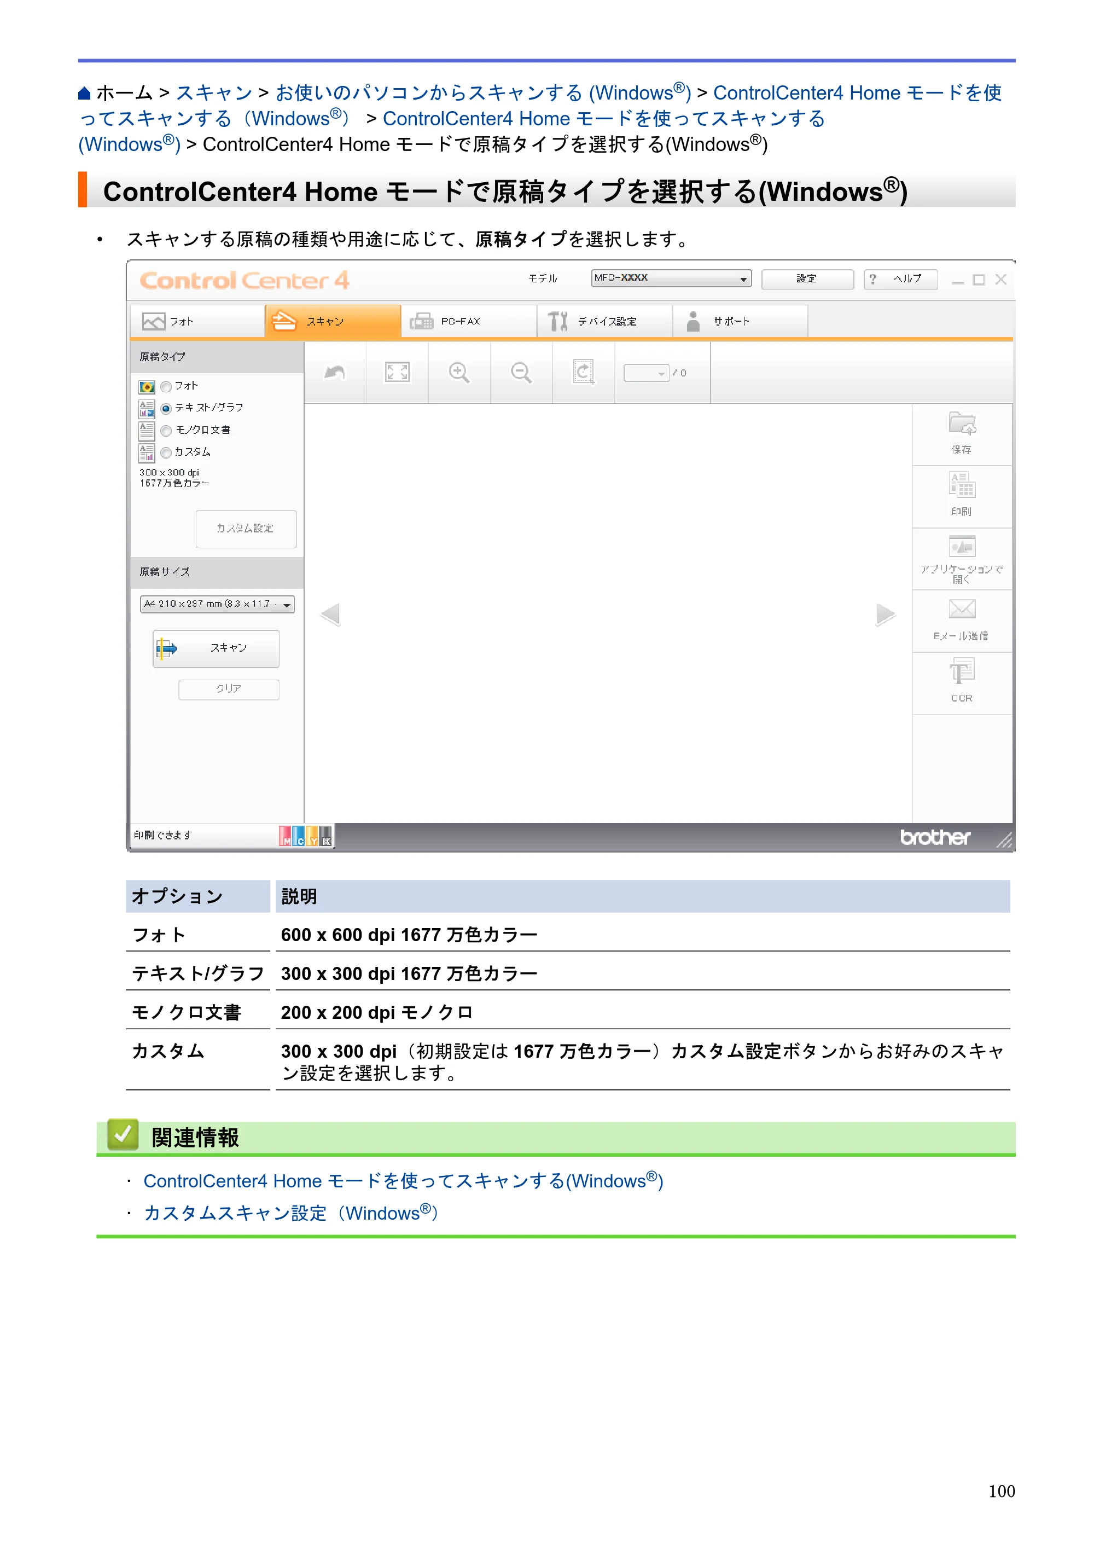This screenshot has width=1094, height=1548.
Task: Switch to the フォト tab
Action: (x=197, y=322)
